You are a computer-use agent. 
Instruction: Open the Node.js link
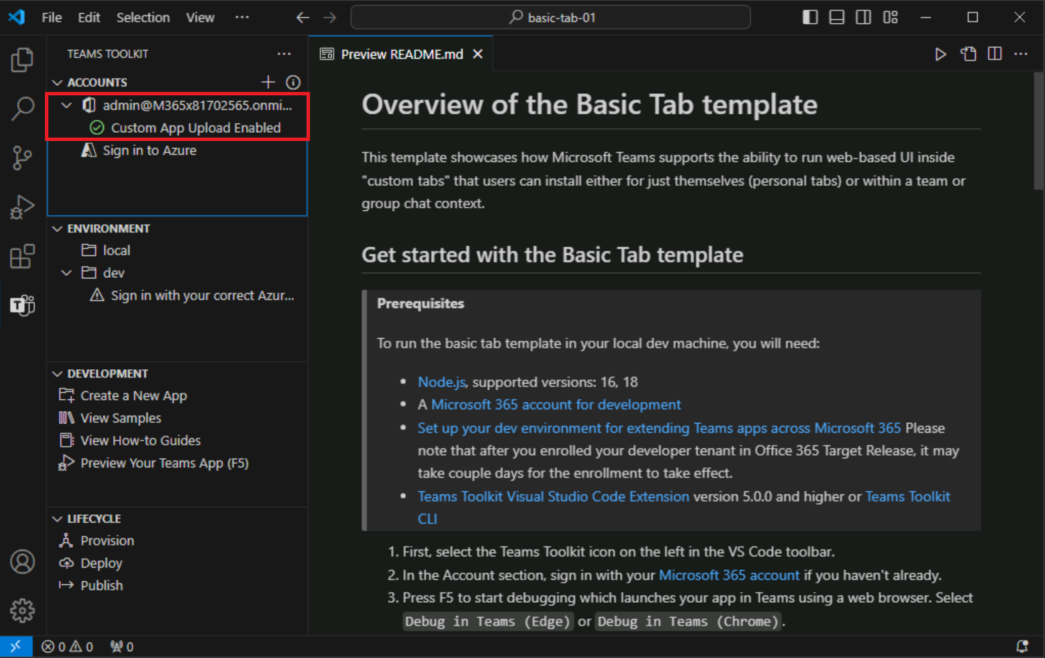(x=441, y=382)
